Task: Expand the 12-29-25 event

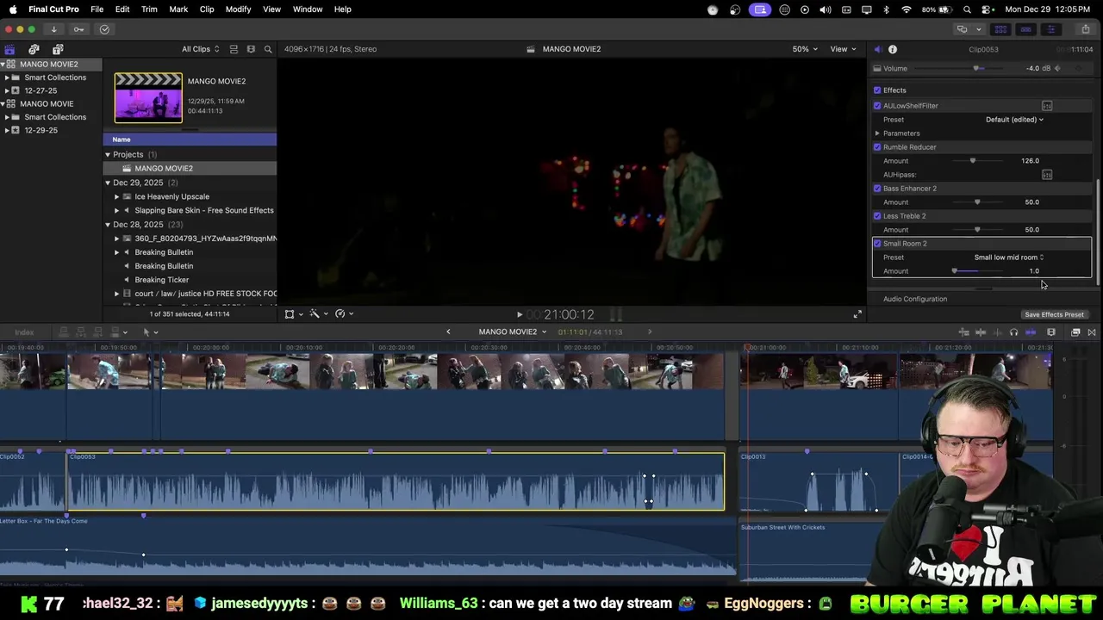Action: click(x=7, y=130)
